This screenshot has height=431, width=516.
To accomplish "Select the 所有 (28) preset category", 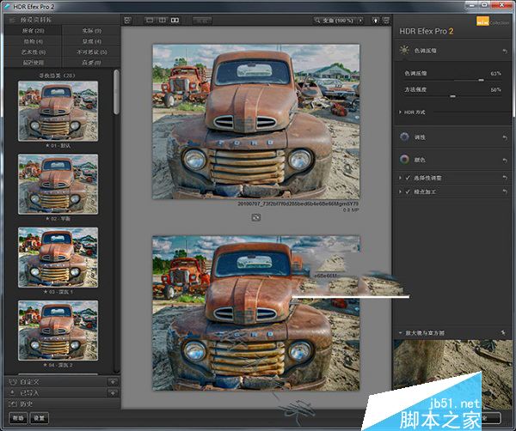I will click(33, 31).
